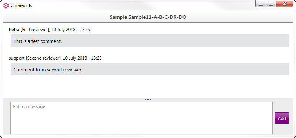This screenshot has height=138, width=296.
Task: Focus the 'Enter a message' text box
Action: click(x=141, y=118)
